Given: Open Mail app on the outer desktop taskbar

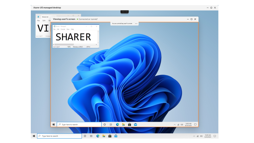Looking at the screenshot, I should (x=116, y=136).
